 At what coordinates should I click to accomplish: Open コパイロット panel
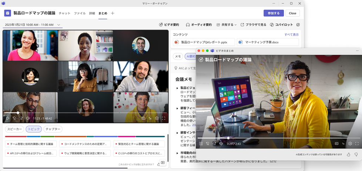[281, 25]
